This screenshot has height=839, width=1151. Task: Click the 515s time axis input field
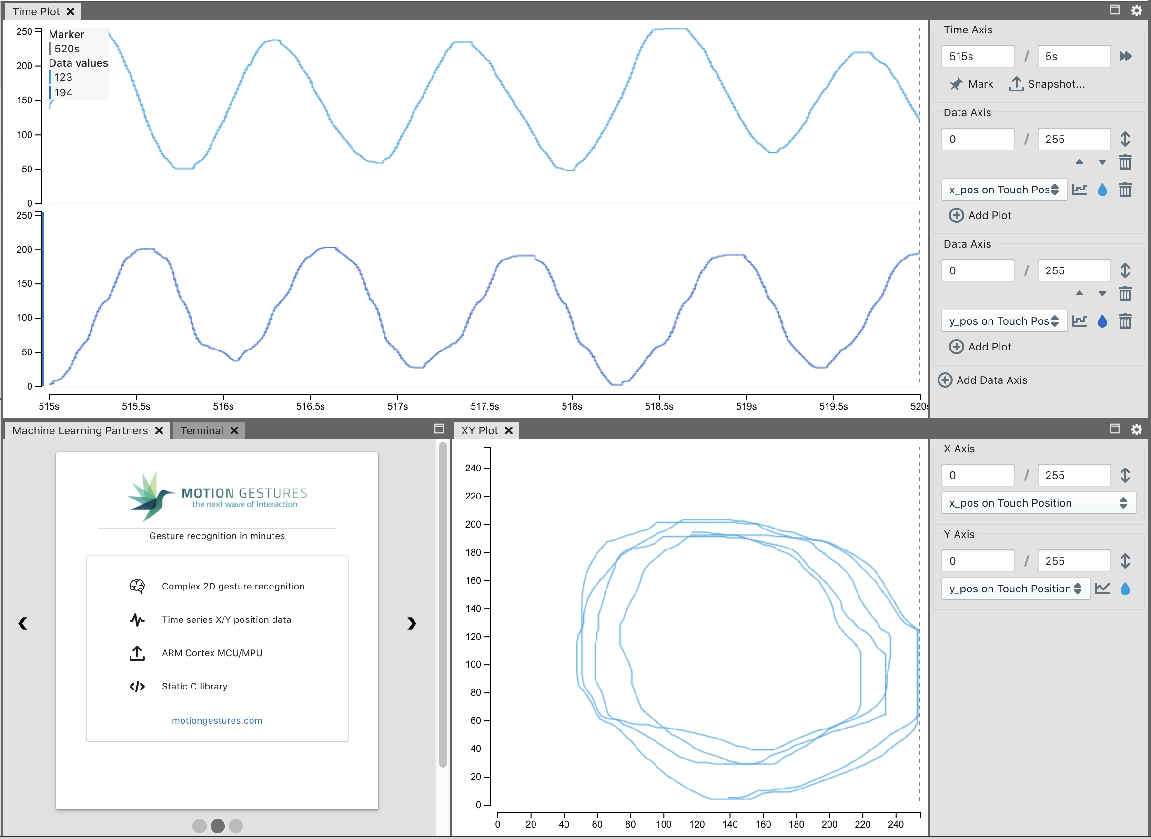pos(977,56)
